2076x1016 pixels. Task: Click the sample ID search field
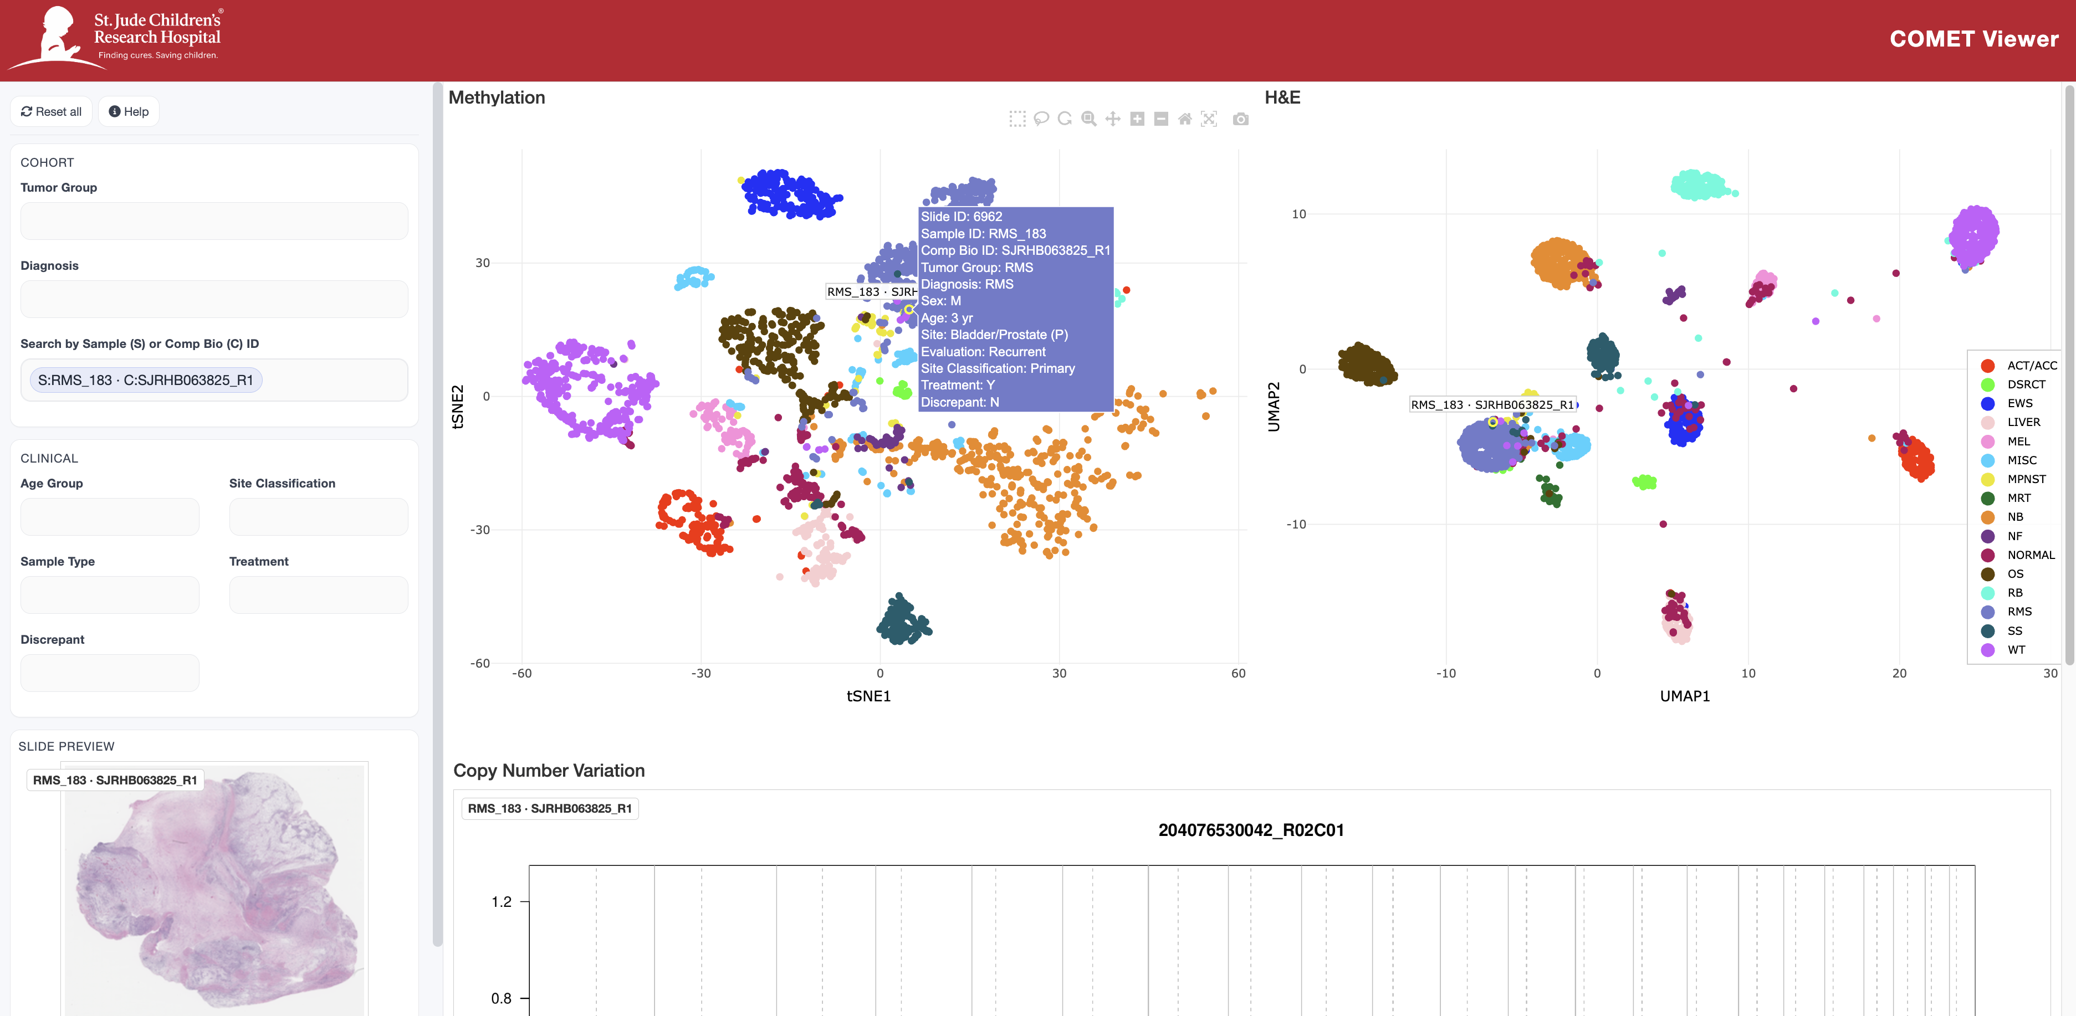click(330, 380)
